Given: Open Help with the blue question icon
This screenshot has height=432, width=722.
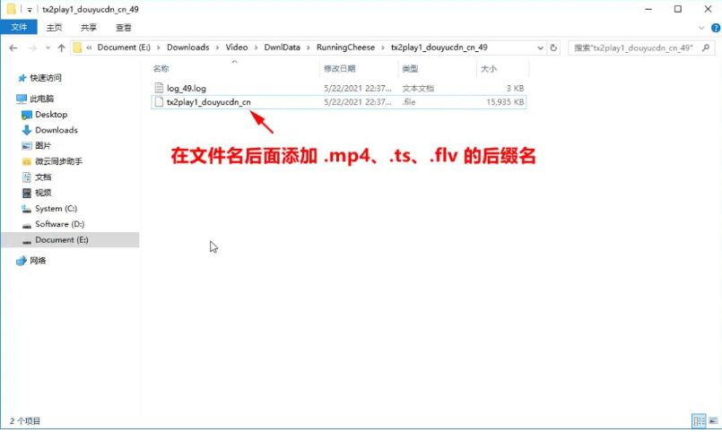Looking at the screenshot, I should pyautogui.click(x=713, y=27).
